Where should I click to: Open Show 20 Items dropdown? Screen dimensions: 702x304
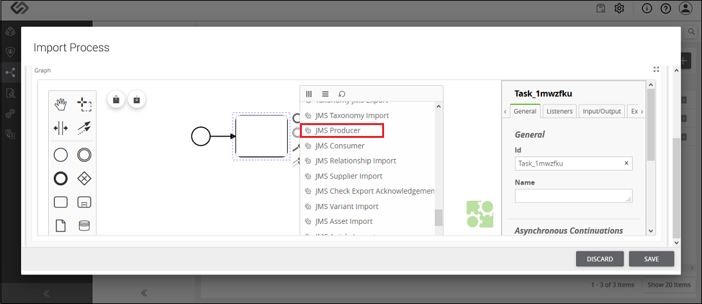click(x=669, y=285)
